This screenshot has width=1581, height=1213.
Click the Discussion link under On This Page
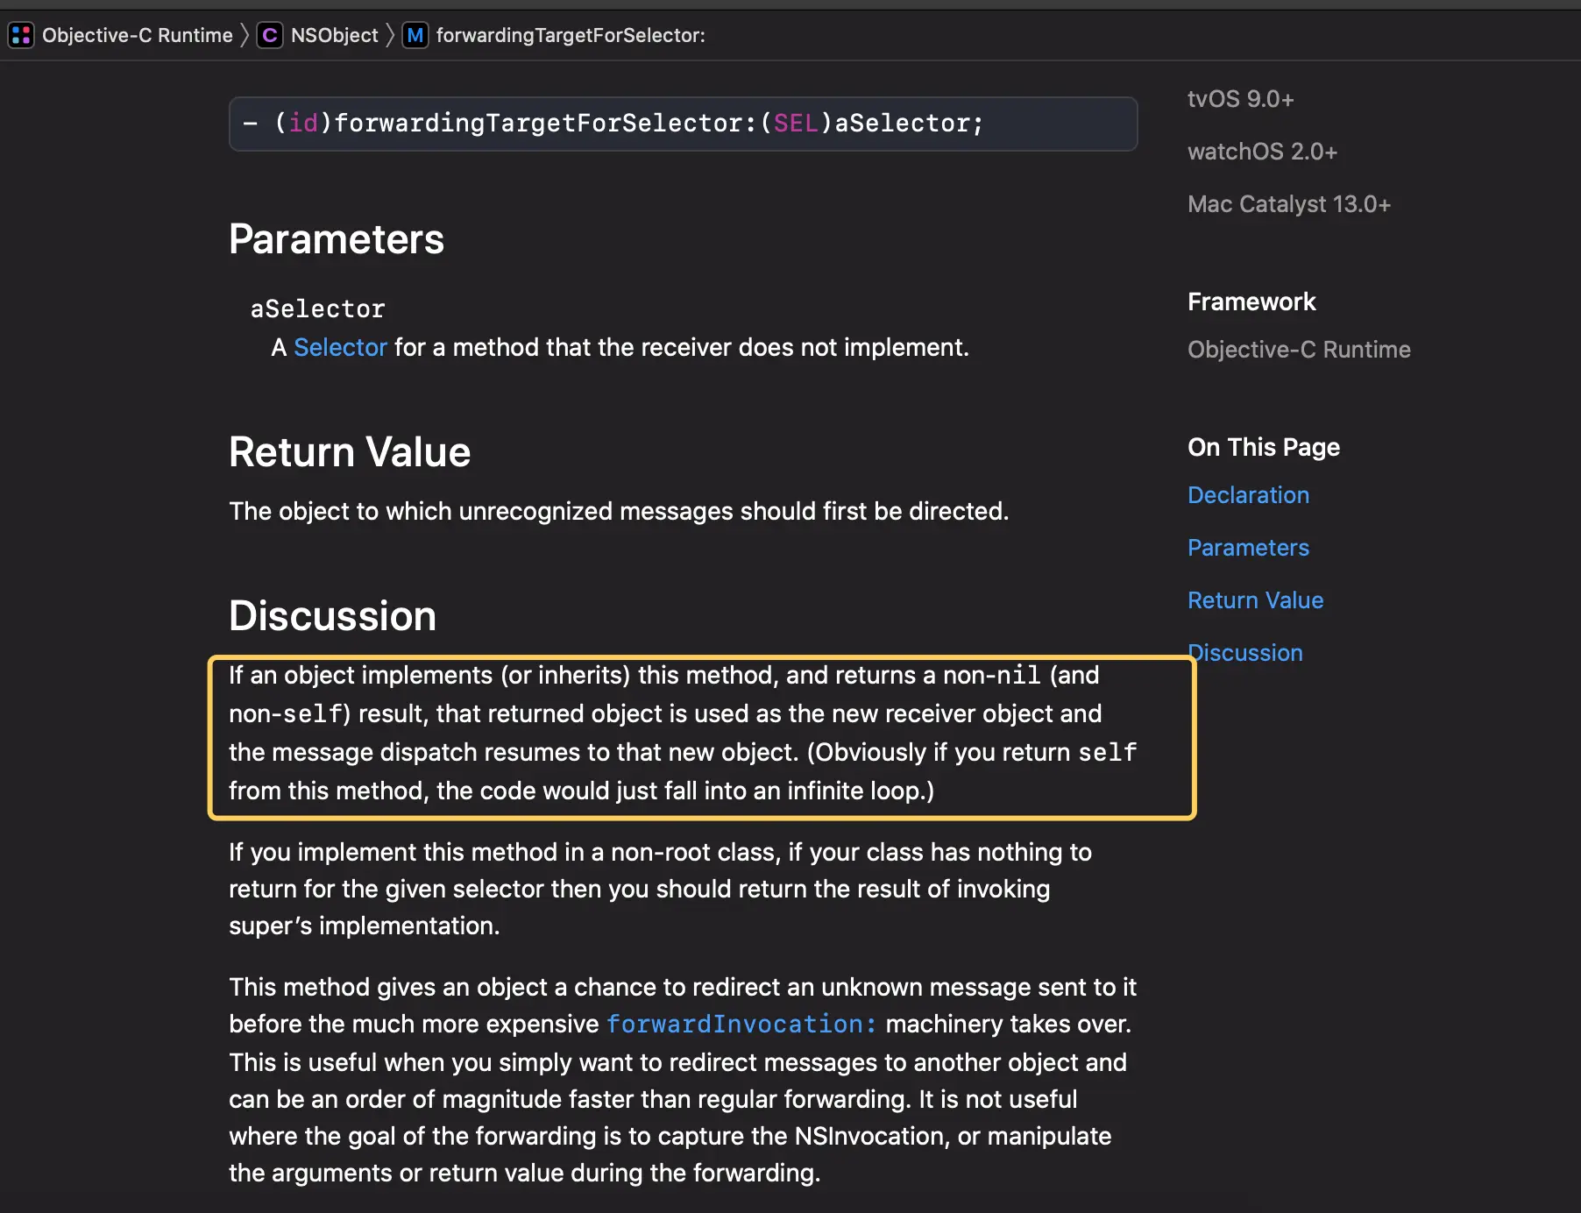pyautogui.click(x=1246, y=653)
